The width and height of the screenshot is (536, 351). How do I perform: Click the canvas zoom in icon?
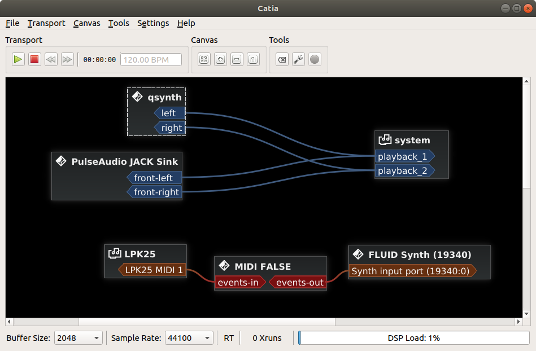pyautogui.click(x=220, y=59)
